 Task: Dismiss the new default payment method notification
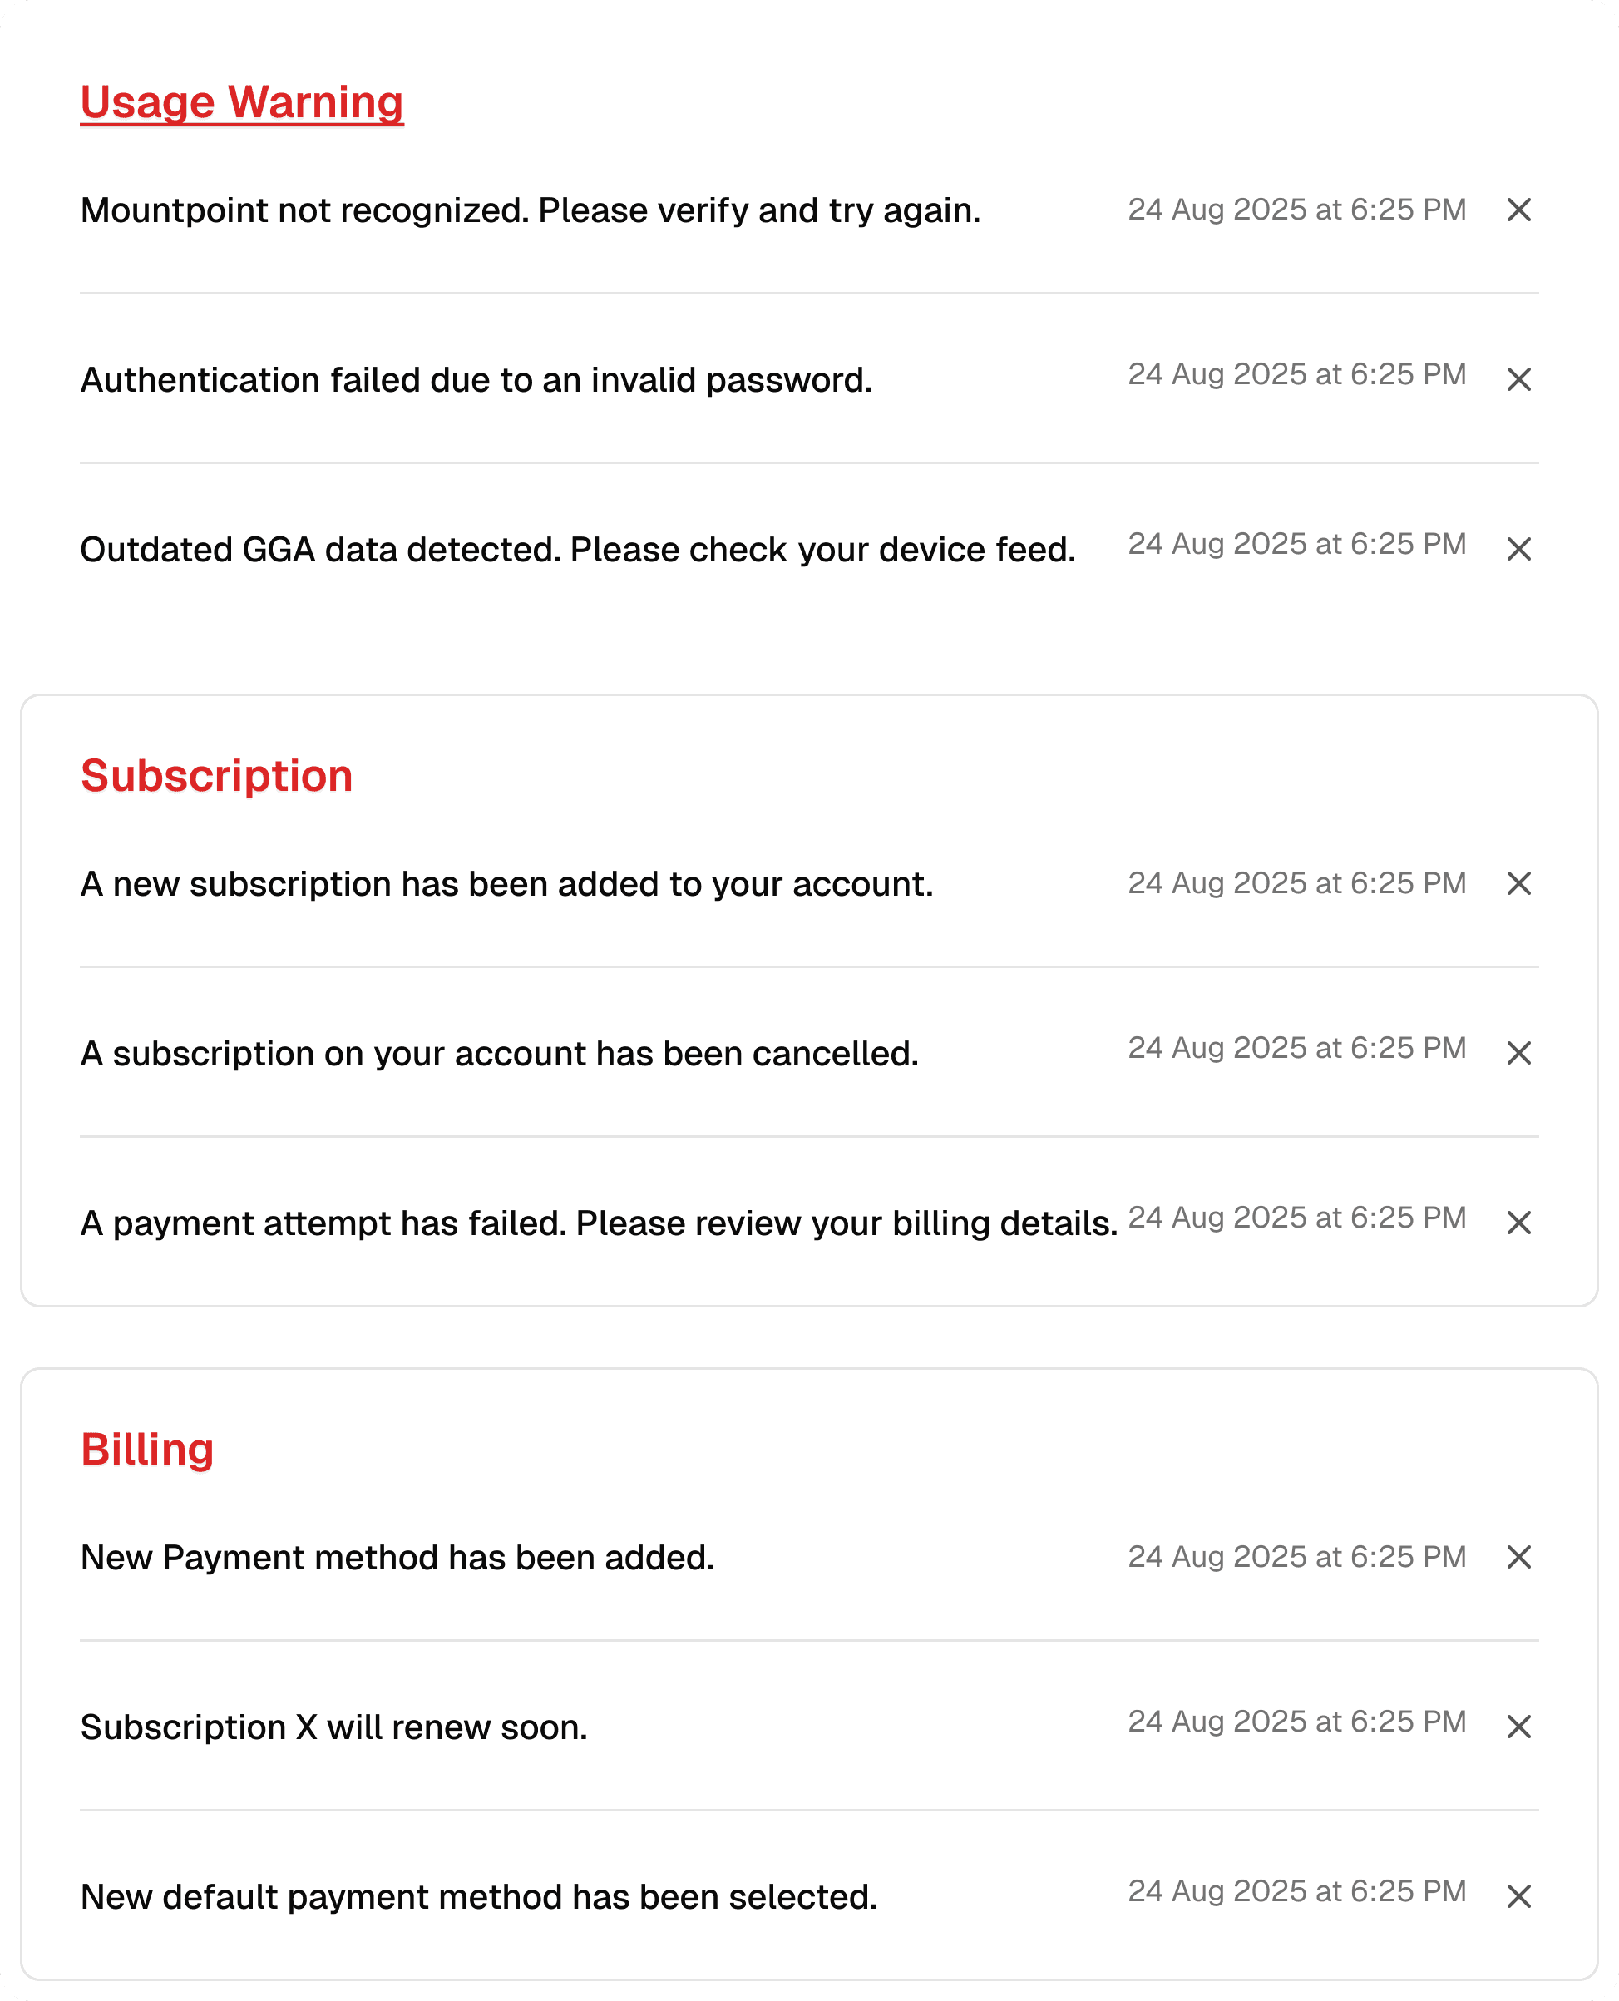[x=1518, y=1896]
